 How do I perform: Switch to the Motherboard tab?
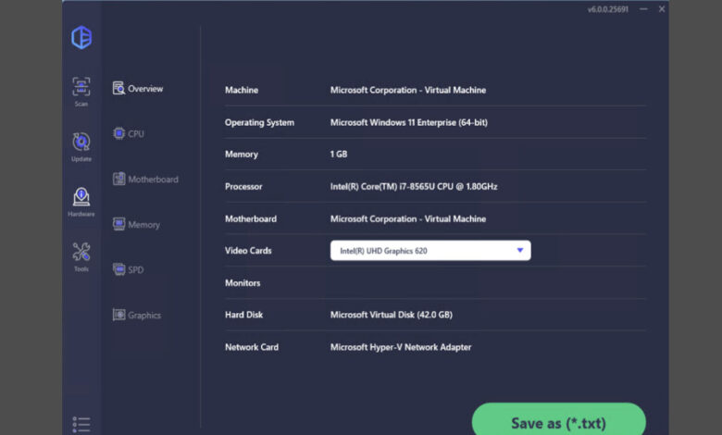point(145,179)
